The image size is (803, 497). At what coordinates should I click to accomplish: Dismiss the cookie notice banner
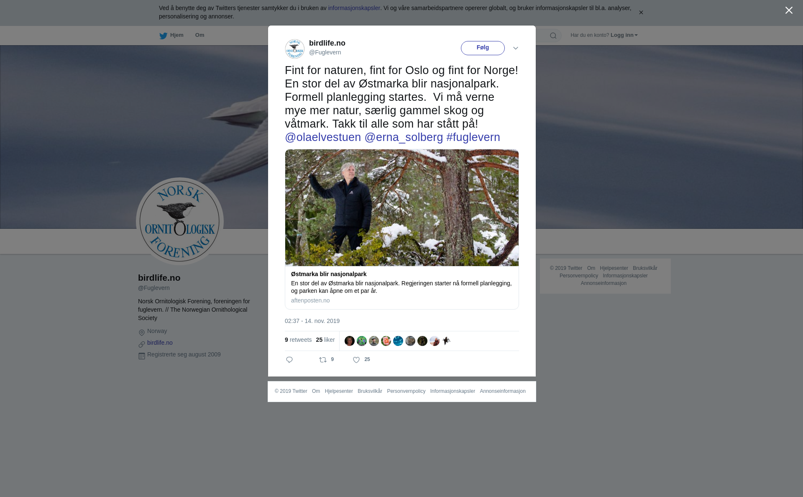click(641, 13)
